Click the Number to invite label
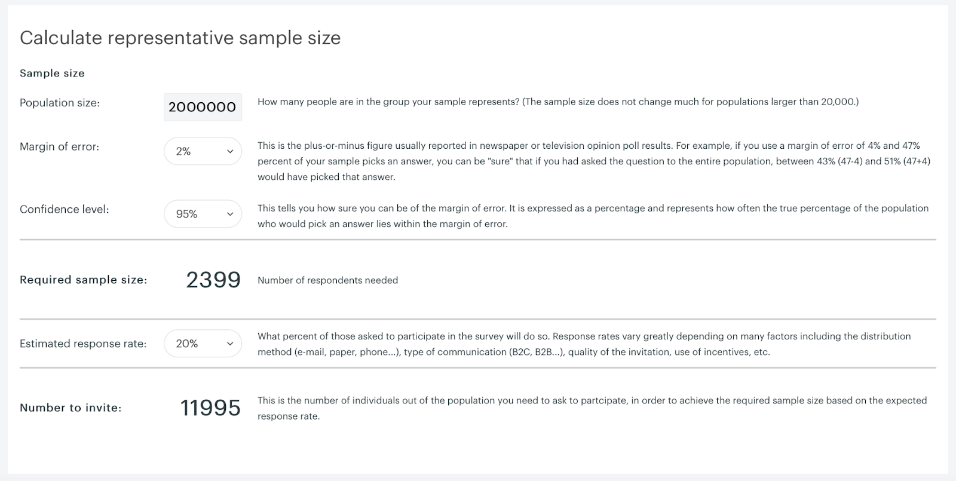The width and height of the screenshot is (956, 481). pyautogui.click(x=71, y=408)
